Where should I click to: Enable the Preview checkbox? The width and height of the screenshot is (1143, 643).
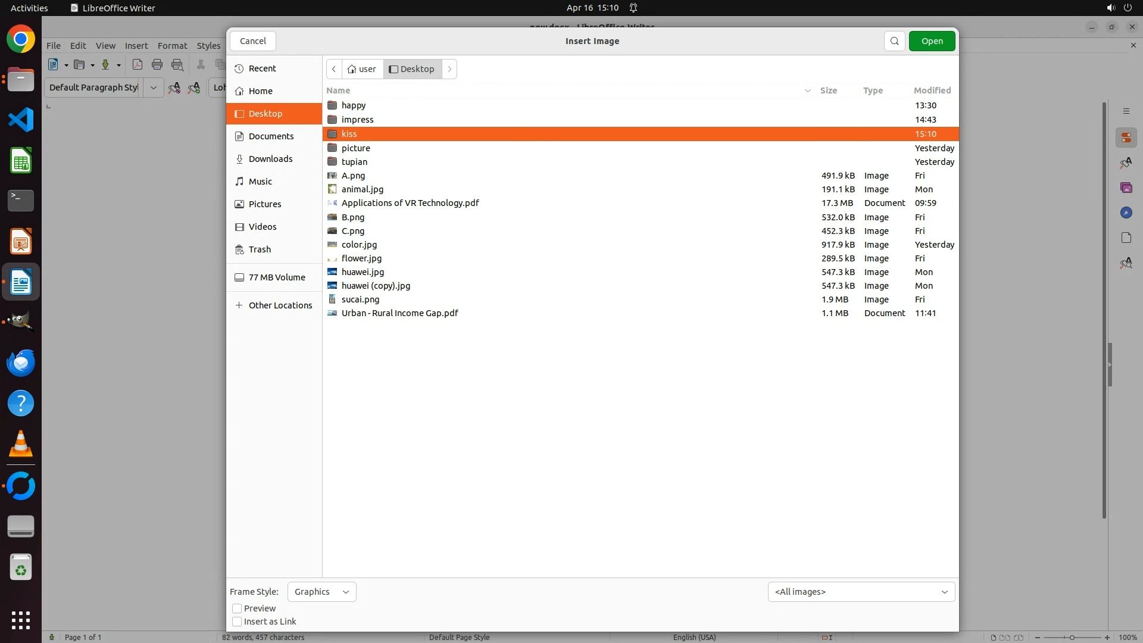(237, 608)
